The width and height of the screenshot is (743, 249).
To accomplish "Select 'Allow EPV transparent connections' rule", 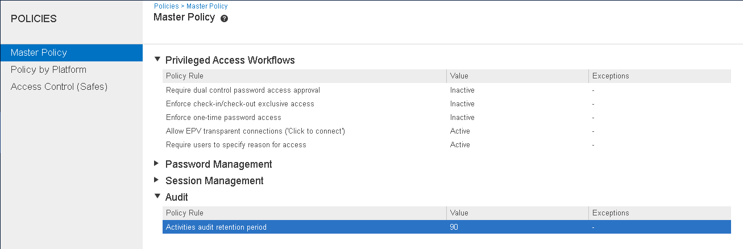I will 446,131.
